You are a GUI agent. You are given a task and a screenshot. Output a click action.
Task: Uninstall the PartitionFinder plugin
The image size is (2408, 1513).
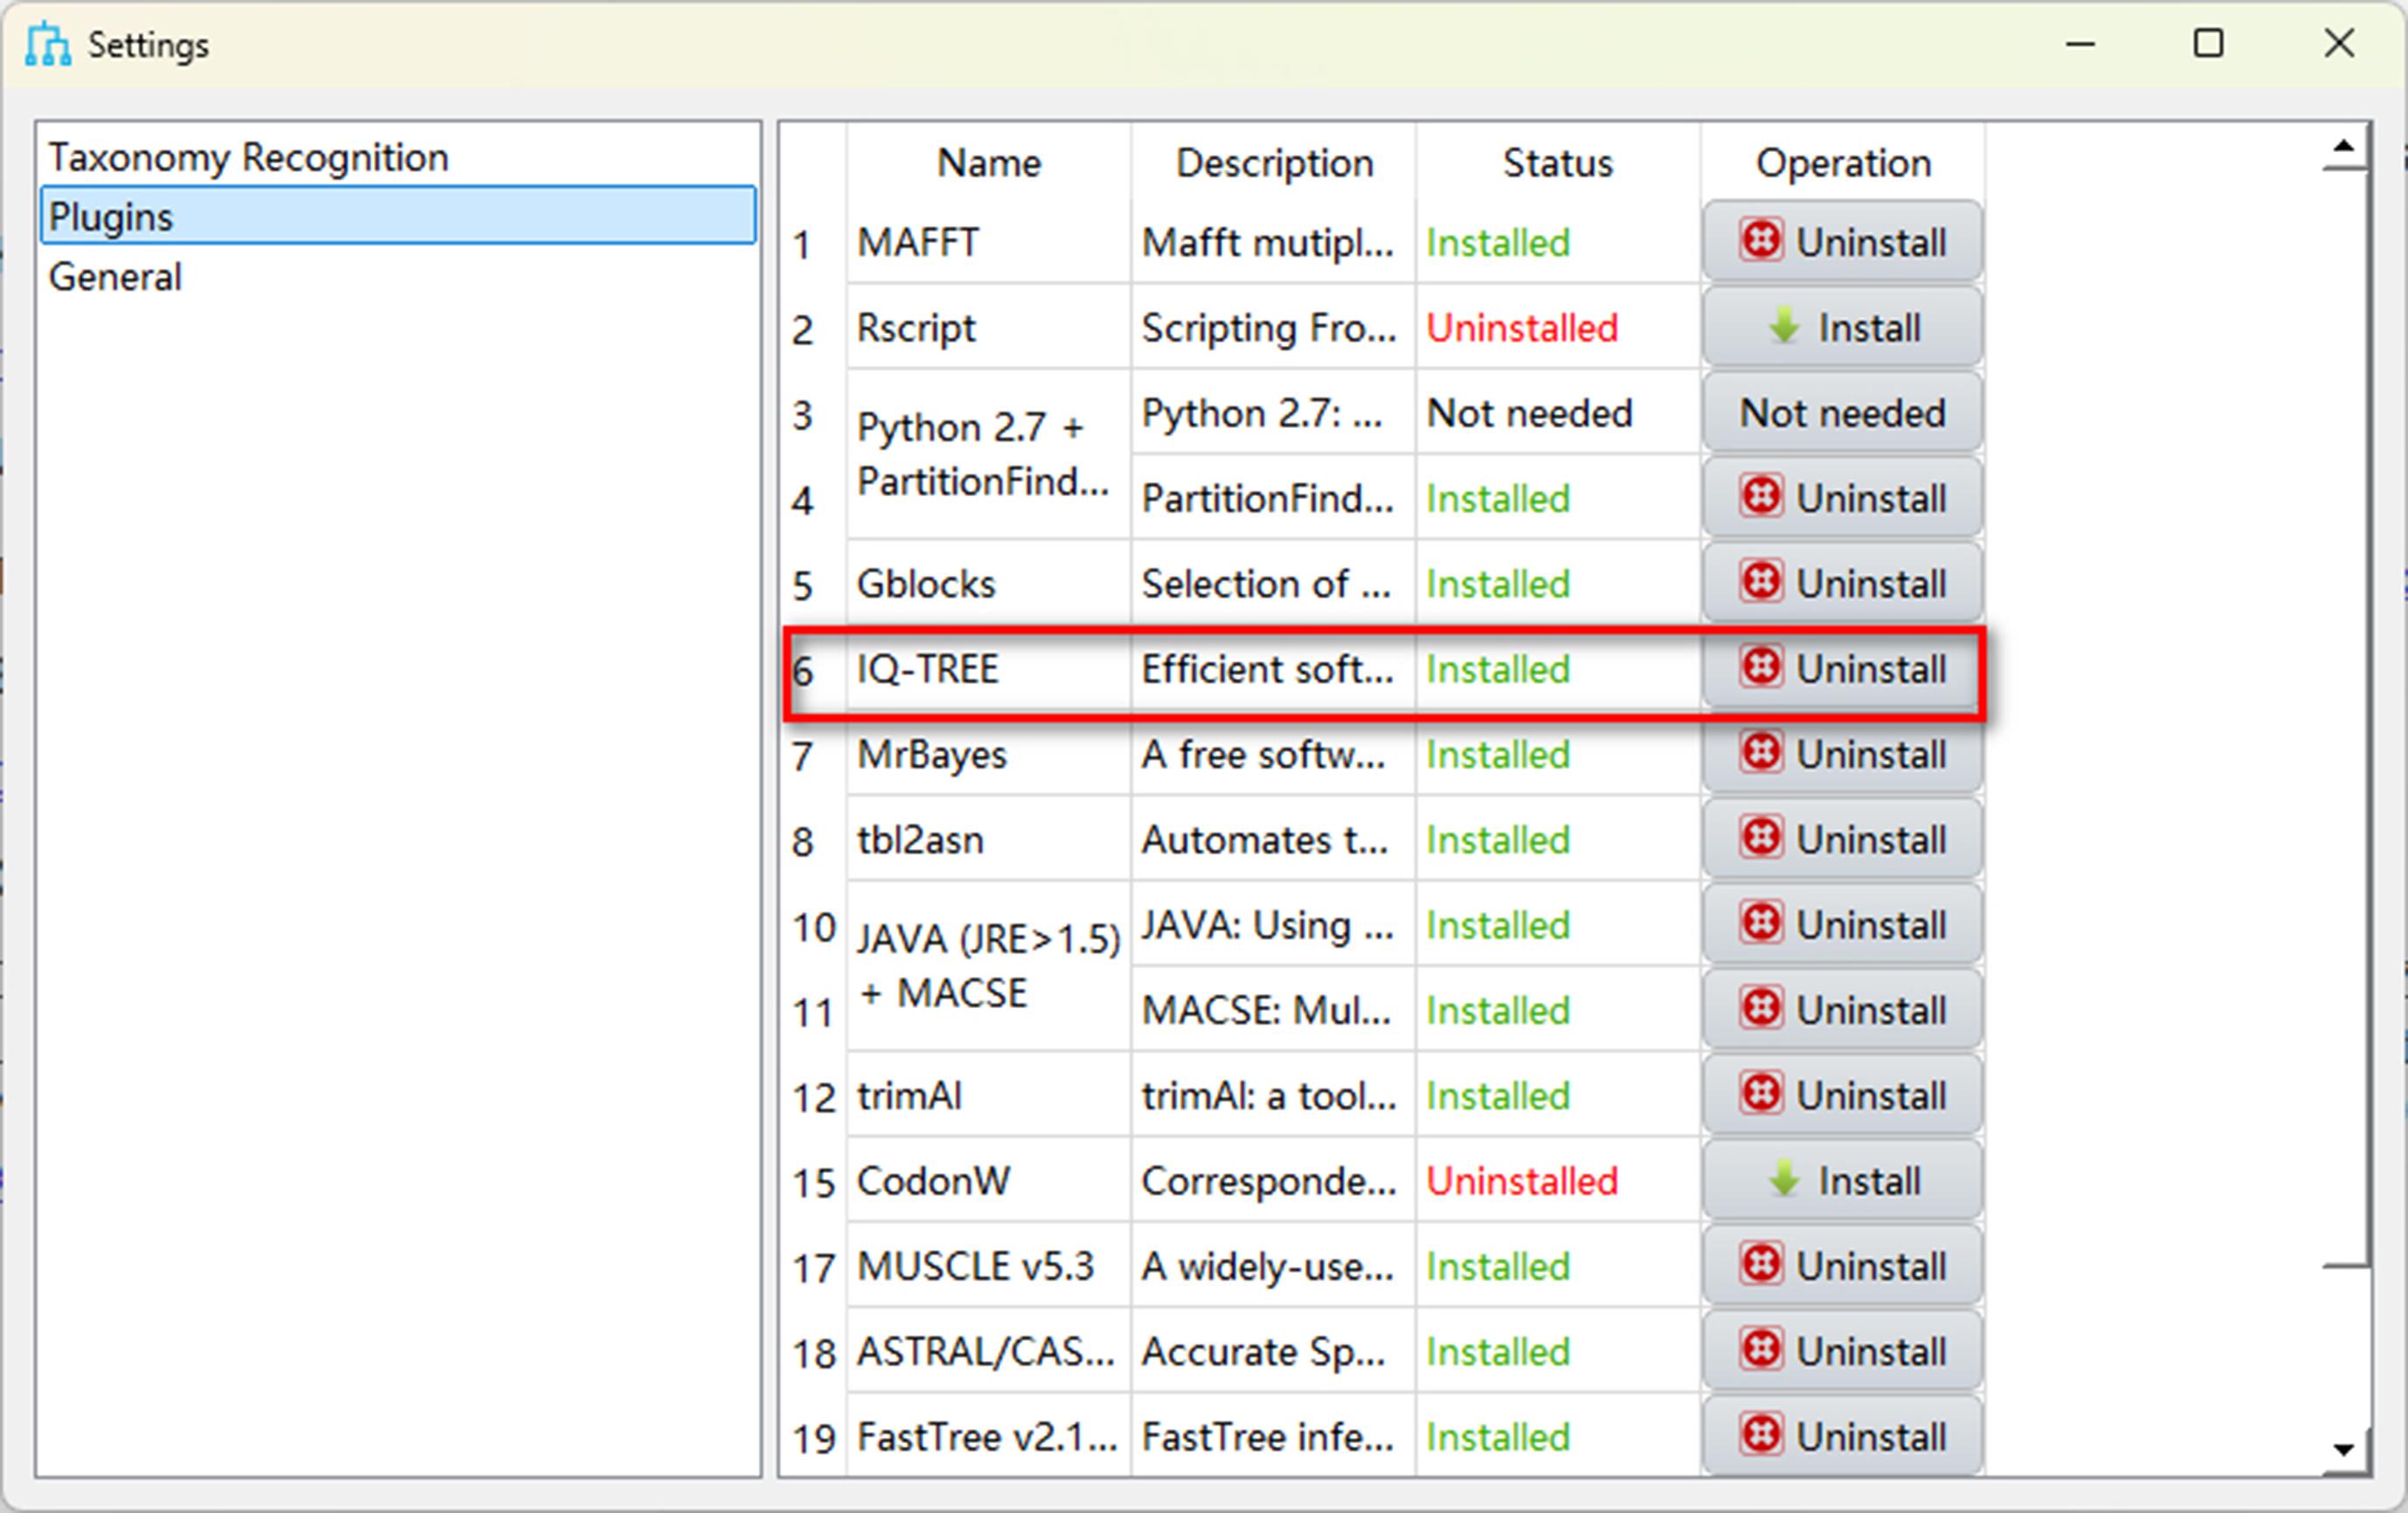pyautogui.click(x=1842, y=498)
